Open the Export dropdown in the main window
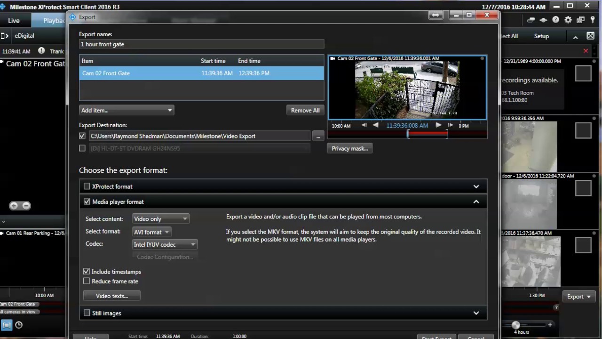 point(579,297)
